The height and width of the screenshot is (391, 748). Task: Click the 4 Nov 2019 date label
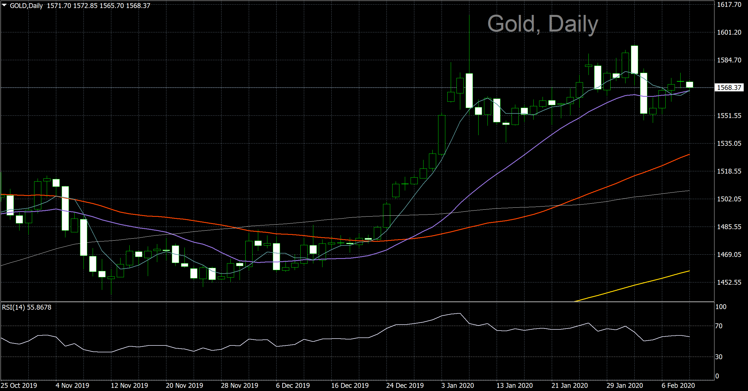click(x=72, y=386)
